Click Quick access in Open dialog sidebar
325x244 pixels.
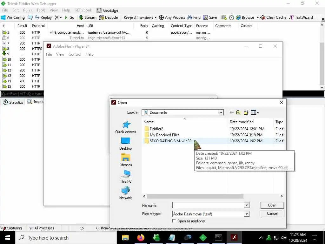(x=126, y=127)
